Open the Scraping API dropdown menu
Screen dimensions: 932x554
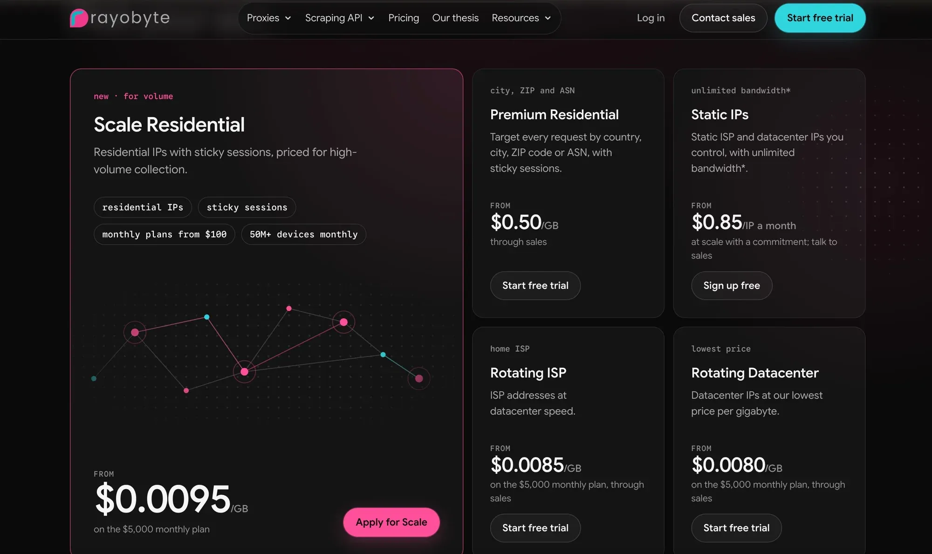pyautogui.click(x=340, y=18)
